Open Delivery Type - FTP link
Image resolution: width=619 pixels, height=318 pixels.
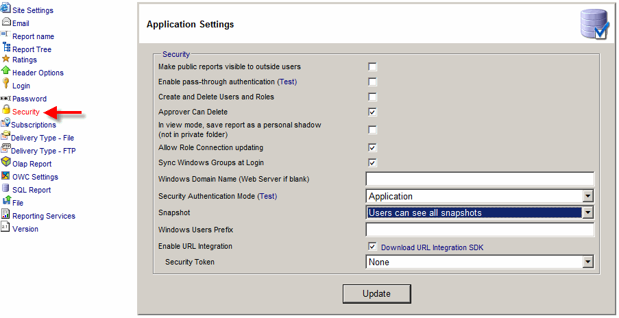click(43, 151)
